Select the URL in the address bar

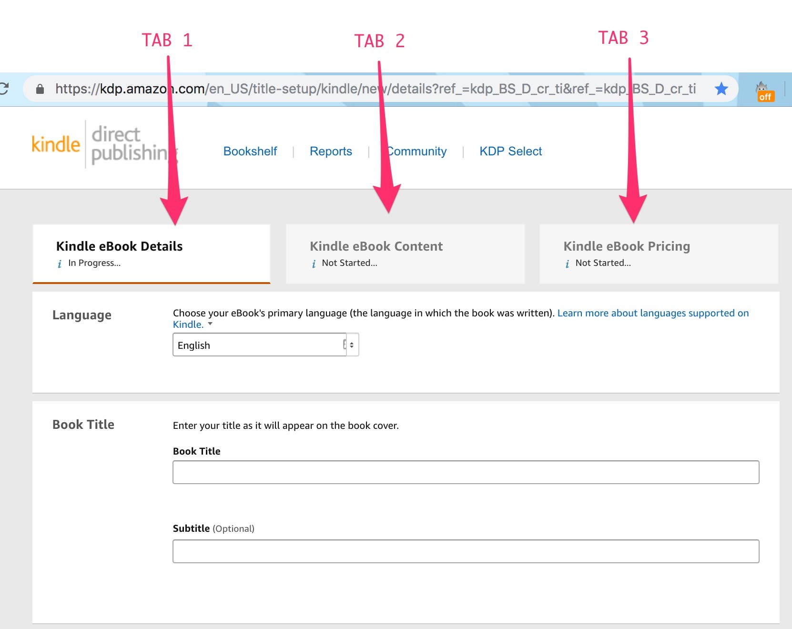(x=372, y=89)
